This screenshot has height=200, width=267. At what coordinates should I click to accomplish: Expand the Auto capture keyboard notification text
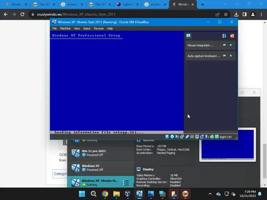[204, 56]
